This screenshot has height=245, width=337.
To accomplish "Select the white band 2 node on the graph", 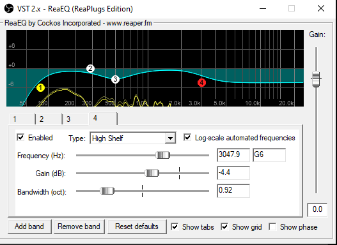I will 90,69.
